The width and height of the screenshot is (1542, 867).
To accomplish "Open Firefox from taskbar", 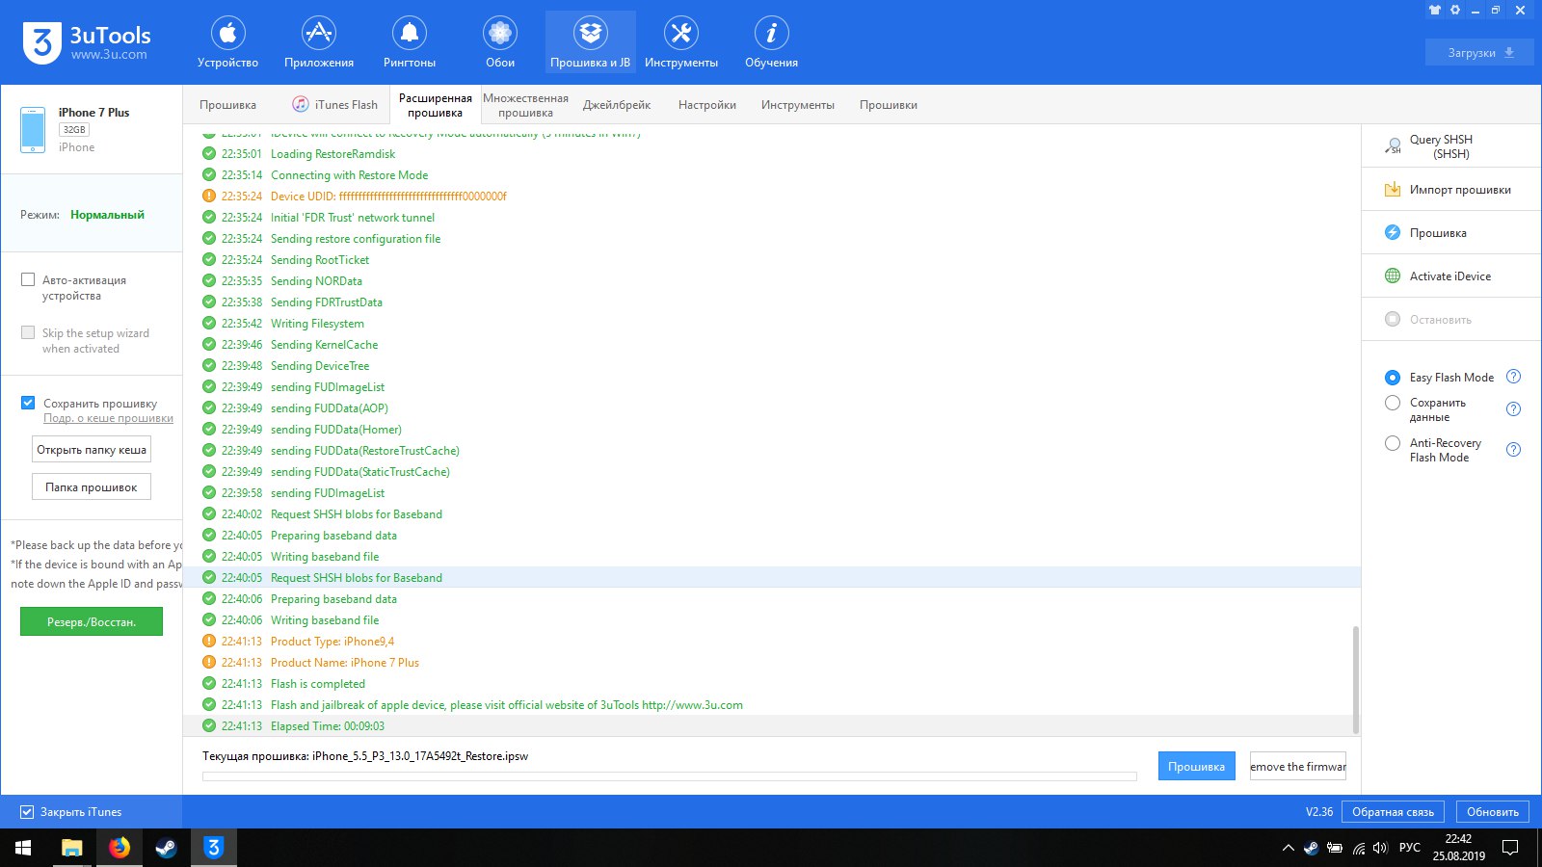I will (119, 848).
